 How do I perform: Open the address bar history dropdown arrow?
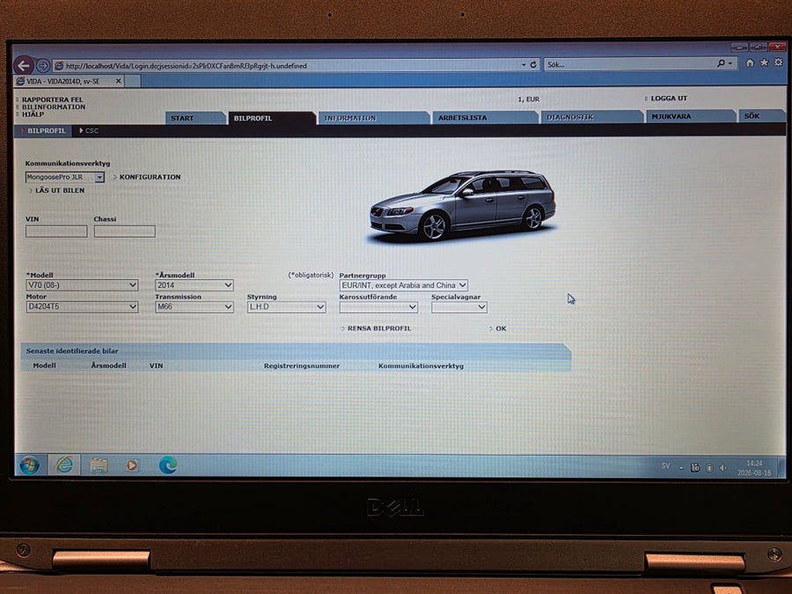(x=524, y=64)
